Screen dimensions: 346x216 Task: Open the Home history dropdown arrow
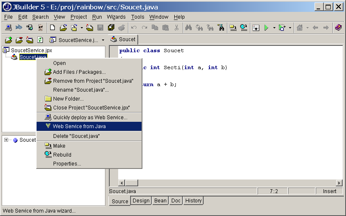tap(307, 28)
